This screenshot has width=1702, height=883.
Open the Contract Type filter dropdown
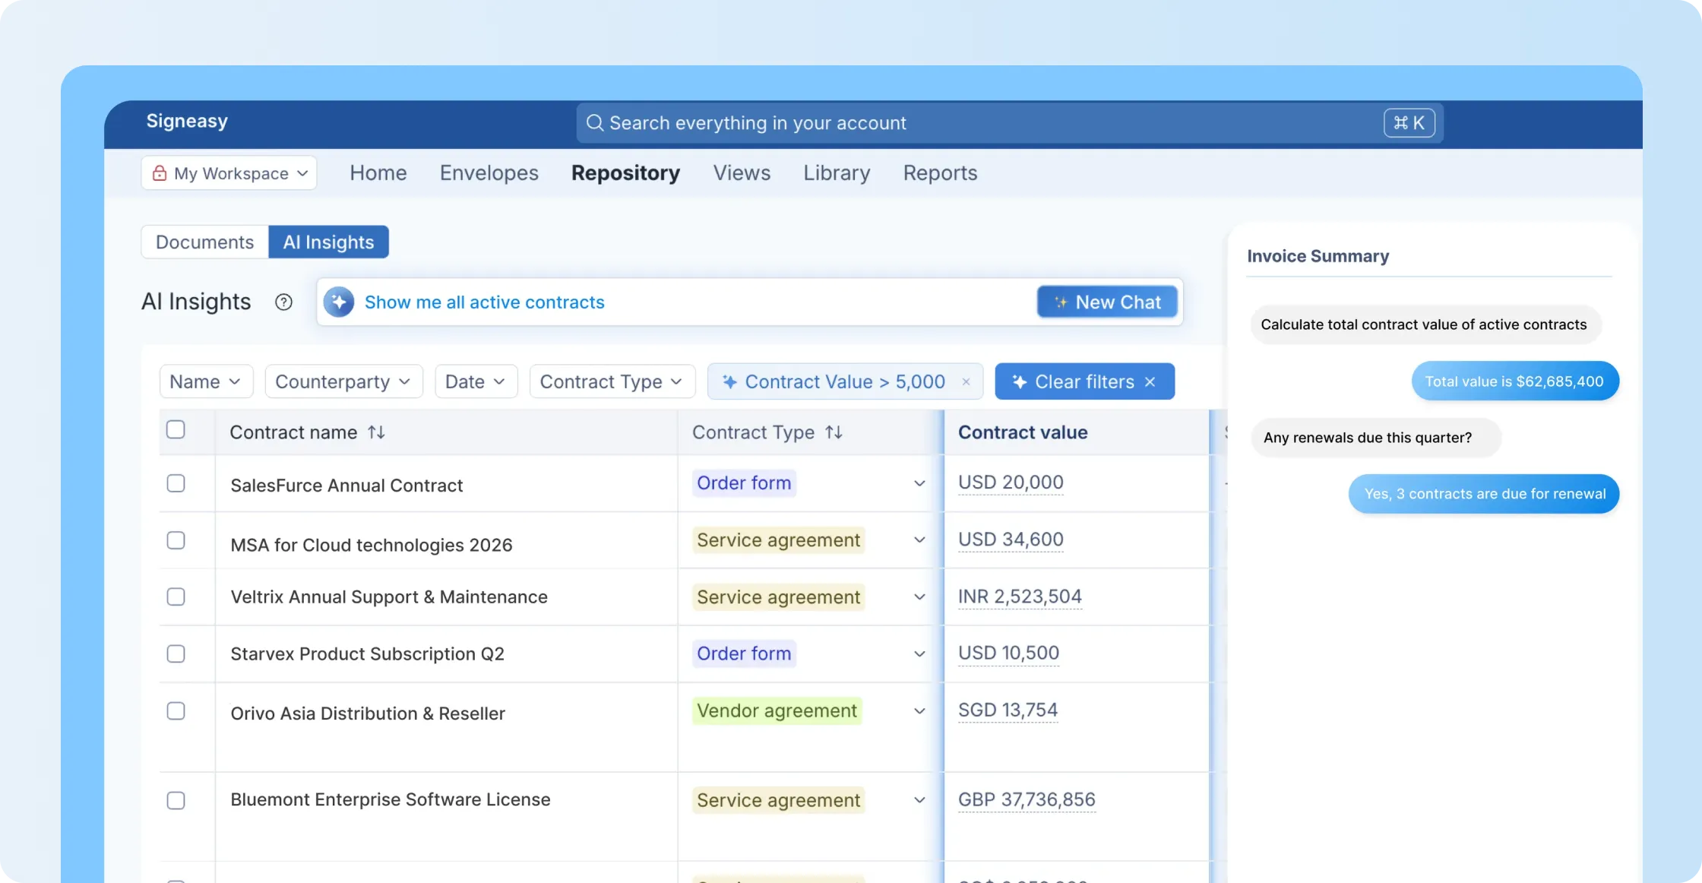click(612, 381)
